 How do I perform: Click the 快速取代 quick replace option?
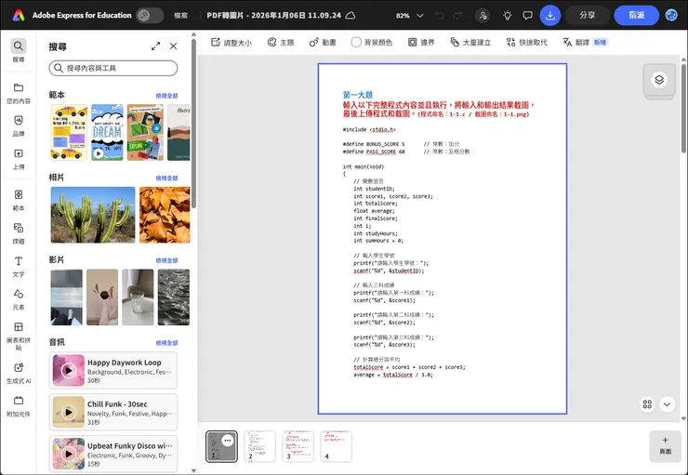[x=526, y=43]
